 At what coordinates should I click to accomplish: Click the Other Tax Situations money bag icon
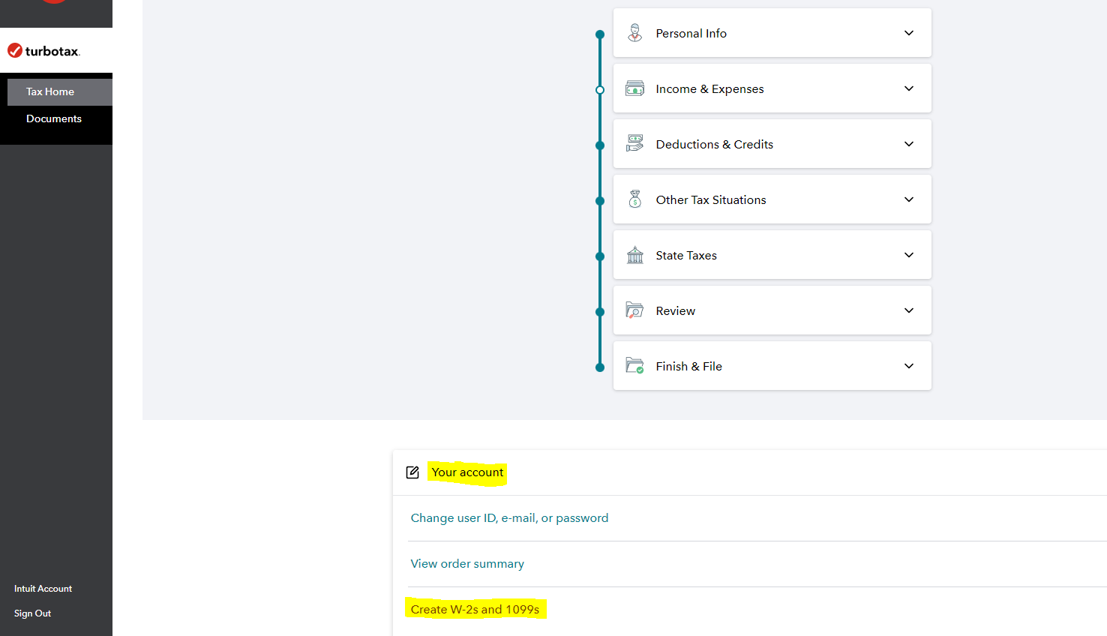pyautogui.click(x=635, y=199)
